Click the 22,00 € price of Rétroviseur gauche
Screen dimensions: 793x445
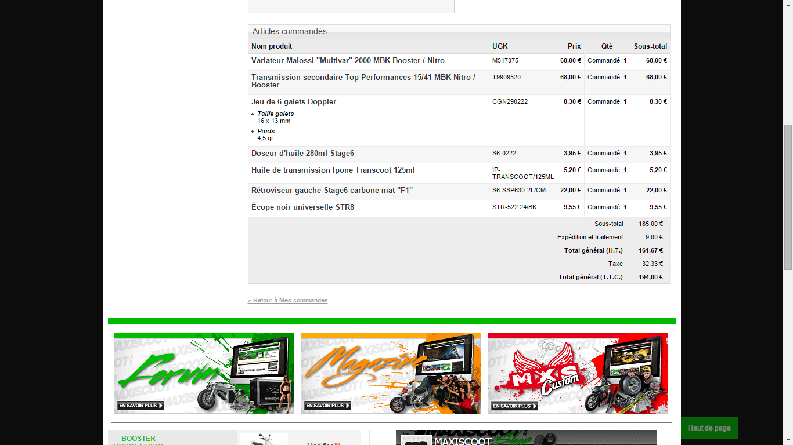coord(571,190)
